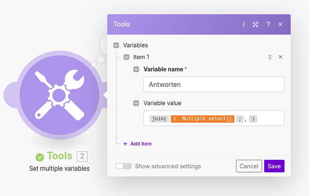Click the Tools wrench and screwdriver module icon

60,95
